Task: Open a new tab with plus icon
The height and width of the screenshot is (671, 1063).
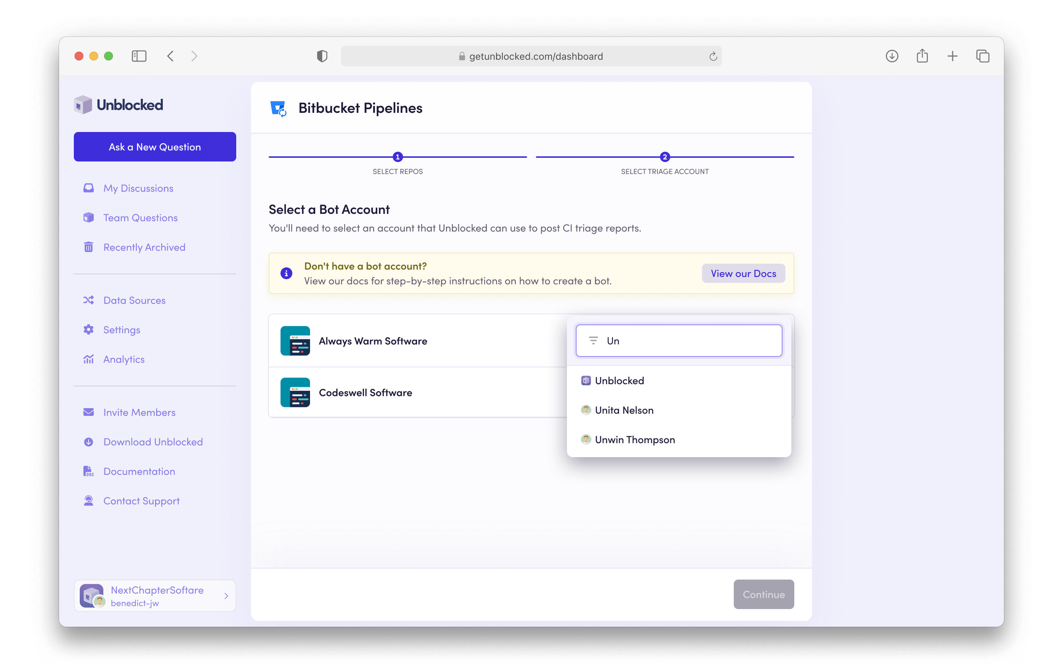Action: pos(952,56)
